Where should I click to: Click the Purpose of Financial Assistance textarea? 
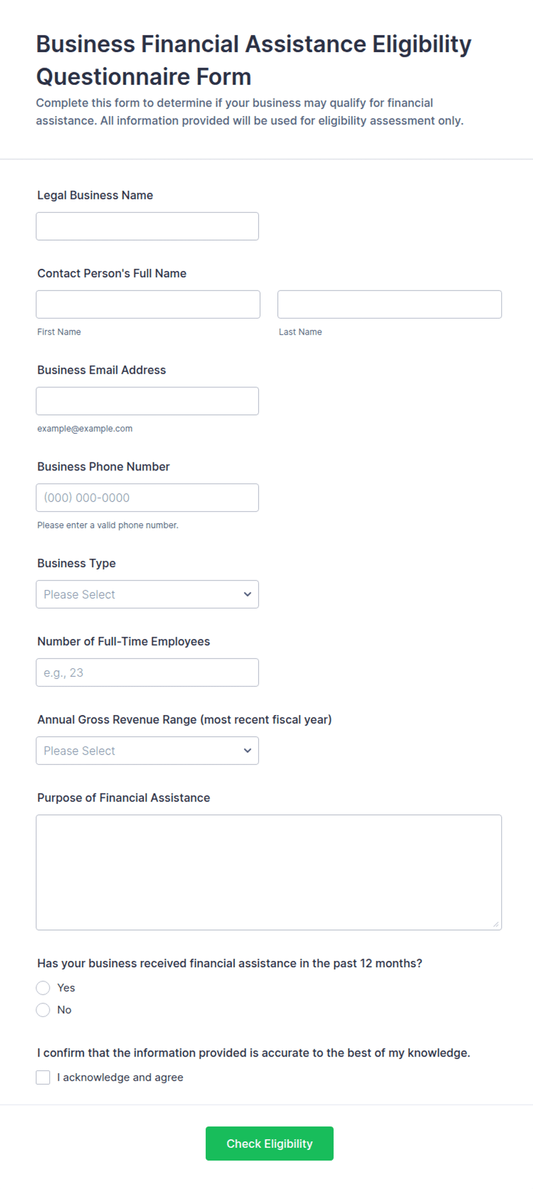[269, 872]
